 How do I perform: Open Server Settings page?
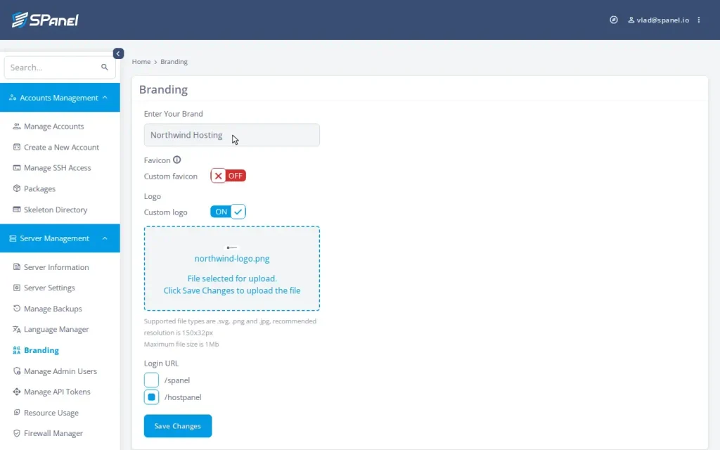(49, 288)
